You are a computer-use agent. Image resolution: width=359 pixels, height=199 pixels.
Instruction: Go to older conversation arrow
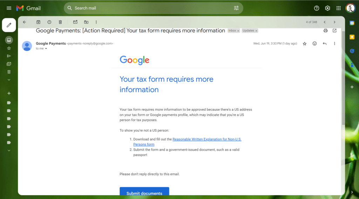click(334, 22)
